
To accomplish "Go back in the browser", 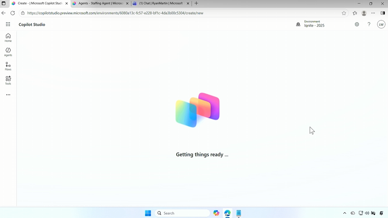I will tap(4, 13).
